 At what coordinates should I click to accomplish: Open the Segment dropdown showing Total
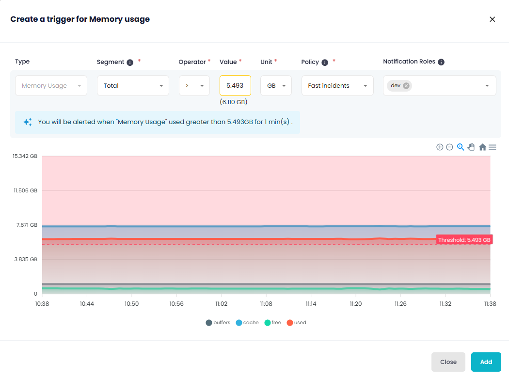[x=133, y=86]
